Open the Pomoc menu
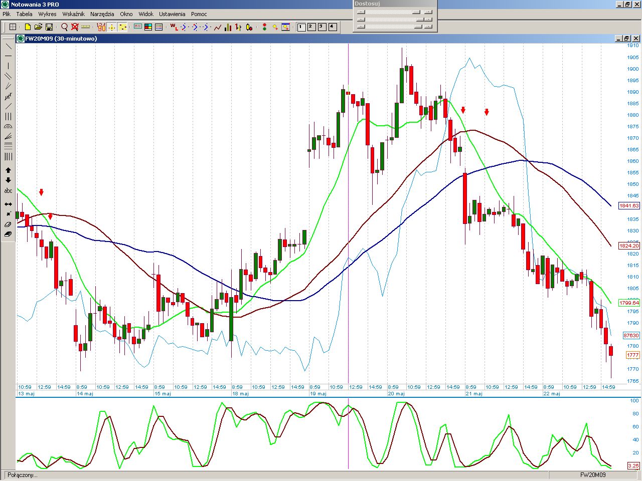642x481 pixels. click(x=199, y=14)
